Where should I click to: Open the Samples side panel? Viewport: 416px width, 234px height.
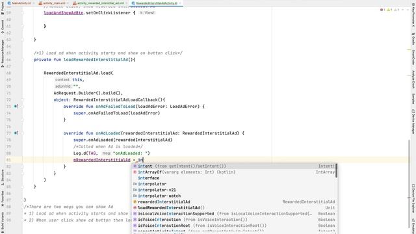point(413,98)
